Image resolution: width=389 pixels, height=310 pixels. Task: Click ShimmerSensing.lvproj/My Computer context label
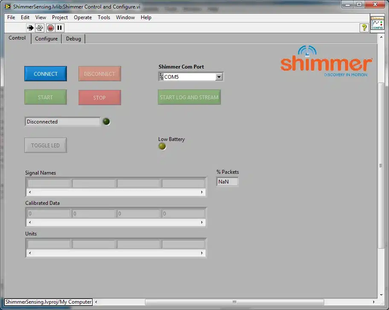[x=48, y=302]
